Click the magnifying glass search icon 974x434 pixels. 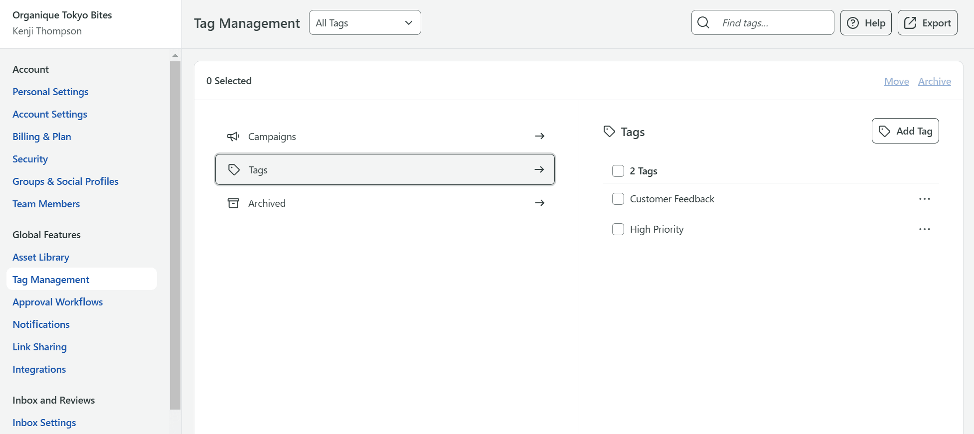703,23
